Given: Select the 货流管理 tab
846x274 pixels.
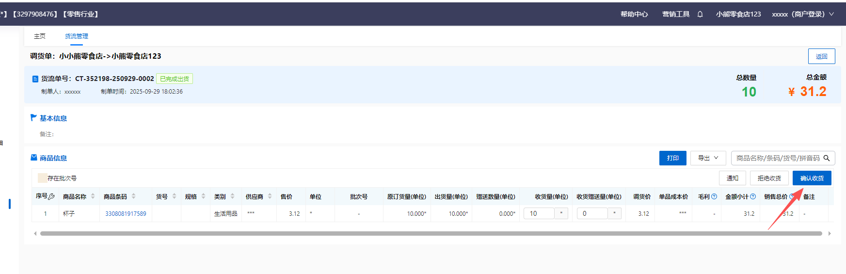Looking at the screenshot, I should tap(77, 36).
